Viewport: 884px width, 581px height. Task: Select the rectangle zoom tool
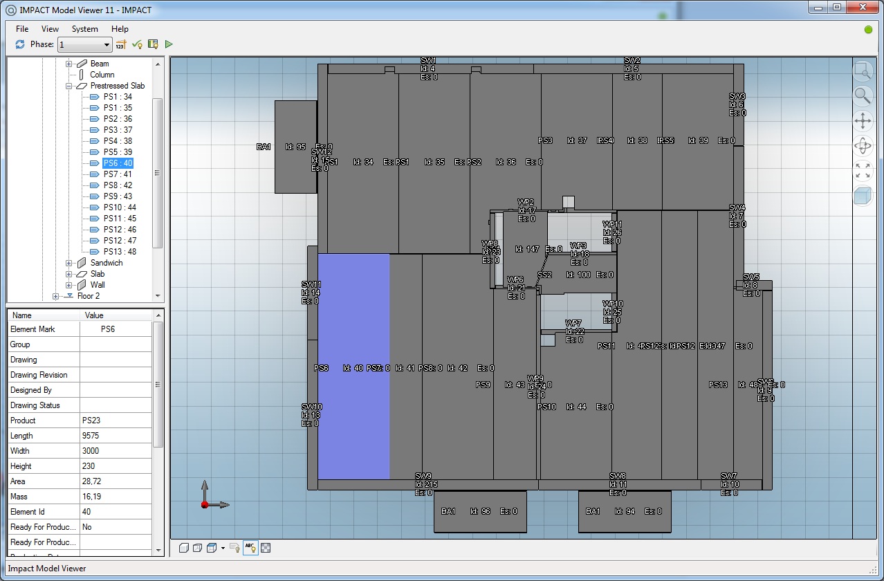pyautogui.click(x=863, y=71)
